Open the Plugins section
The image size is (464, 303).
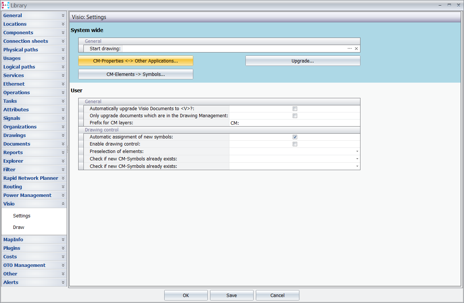click(x=34, y=248)
